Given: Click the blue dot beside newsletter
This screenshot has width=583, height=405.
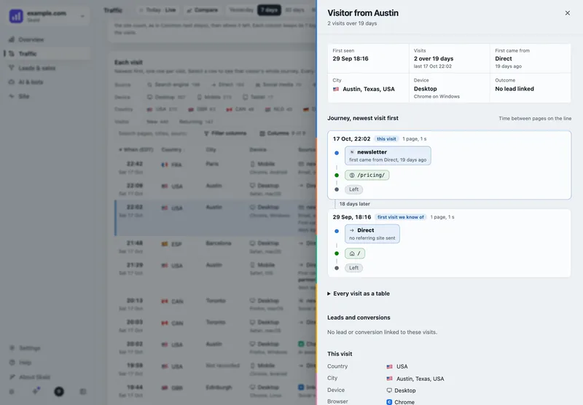Looking at the screenshot, I should coord(337,153).
